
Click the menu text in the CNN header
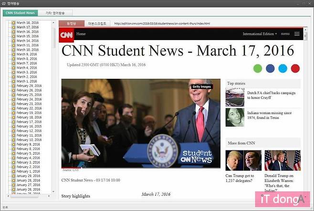tap(285, 34)
